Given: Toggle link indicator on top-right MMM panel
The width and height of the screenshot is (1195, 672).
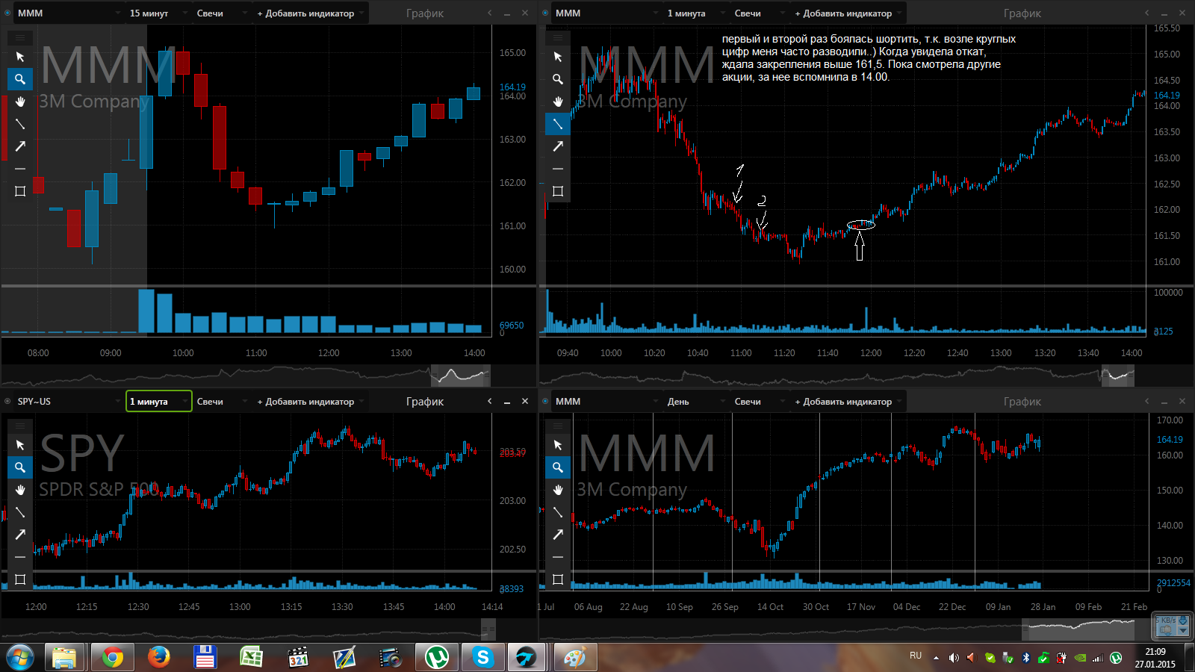Looking at the screenshot, I should [x=544, y=13].
